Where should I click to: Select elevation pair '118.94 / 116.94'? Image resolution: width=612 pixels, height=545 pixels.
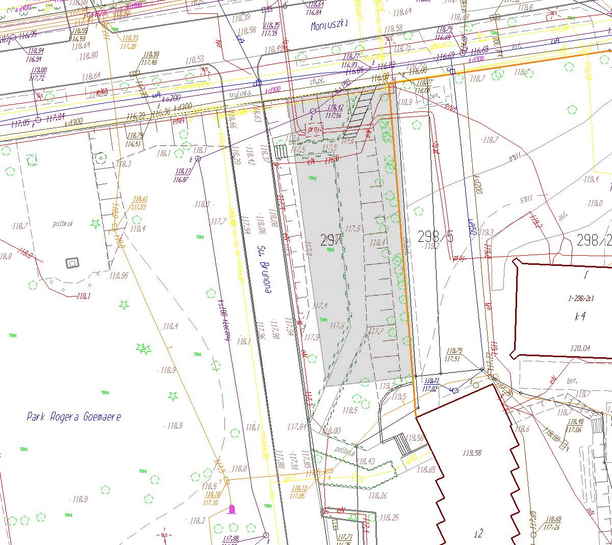[x=36, y=55]
